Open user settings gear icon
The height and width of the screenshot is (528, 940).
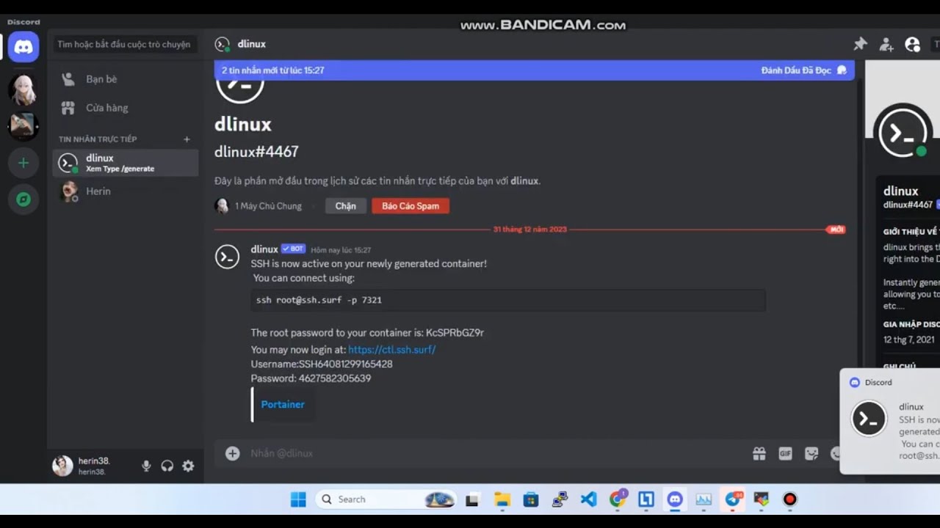[x=188, y=466]
